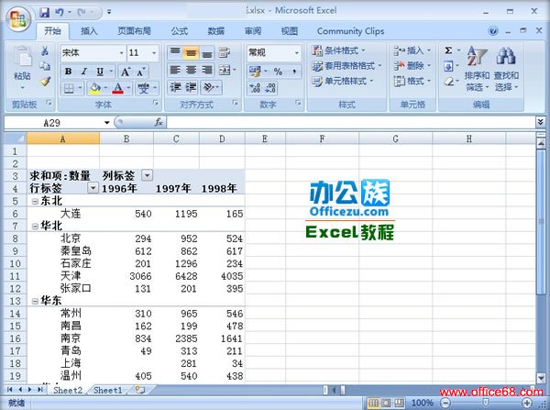Screen dimensions: 550x410
Task: Apply underline formatting
Action: pyautogui.click(x=100, y=72)
